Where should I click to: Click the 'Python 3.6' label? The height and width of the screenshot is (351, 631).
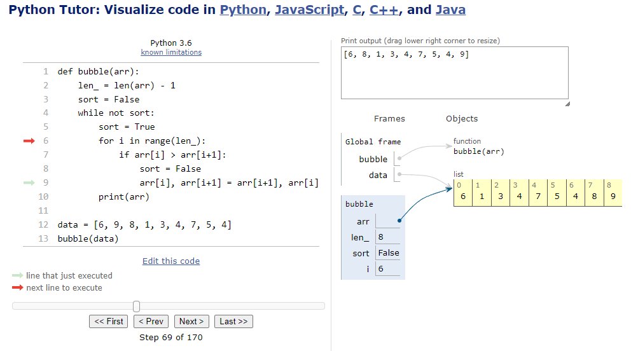171,43
